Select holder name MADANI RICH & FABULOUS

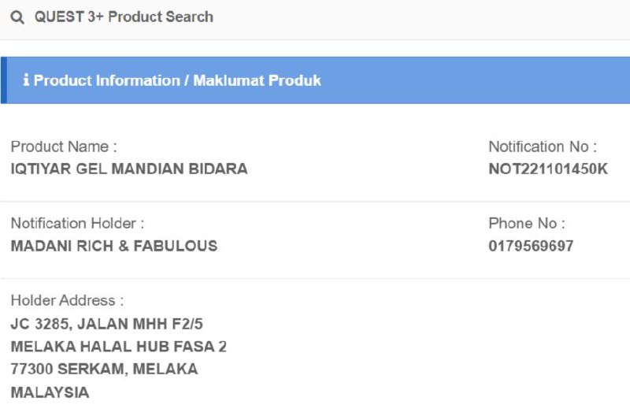(x=114, y=246)
